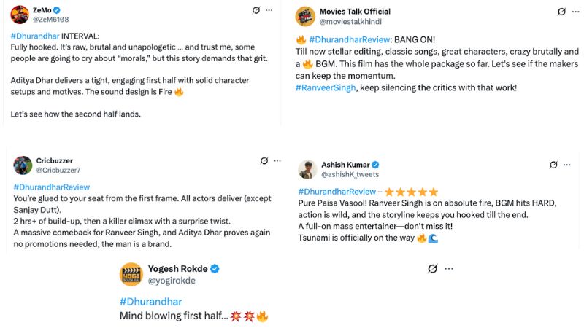Click the #Dhurandhar hashtag in ZeMo's tweet
Image resolution: width=584 pixels, height=328 pixels.
pyautogui.click(x=35, y=36)
